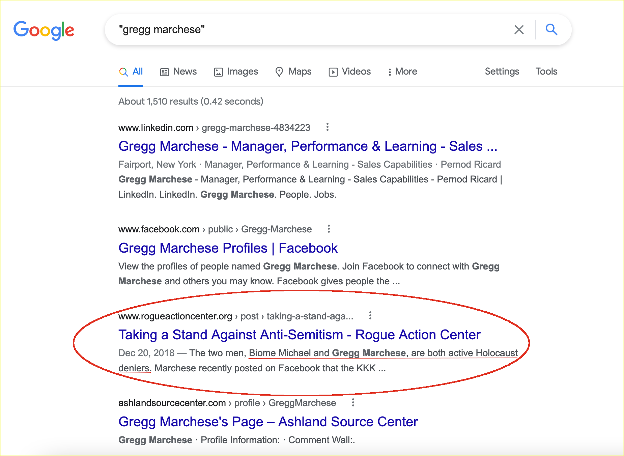Click the "About 1,510 results" stats text
The width and height of the screenshot is (624, 456).
tap(191, 101)
